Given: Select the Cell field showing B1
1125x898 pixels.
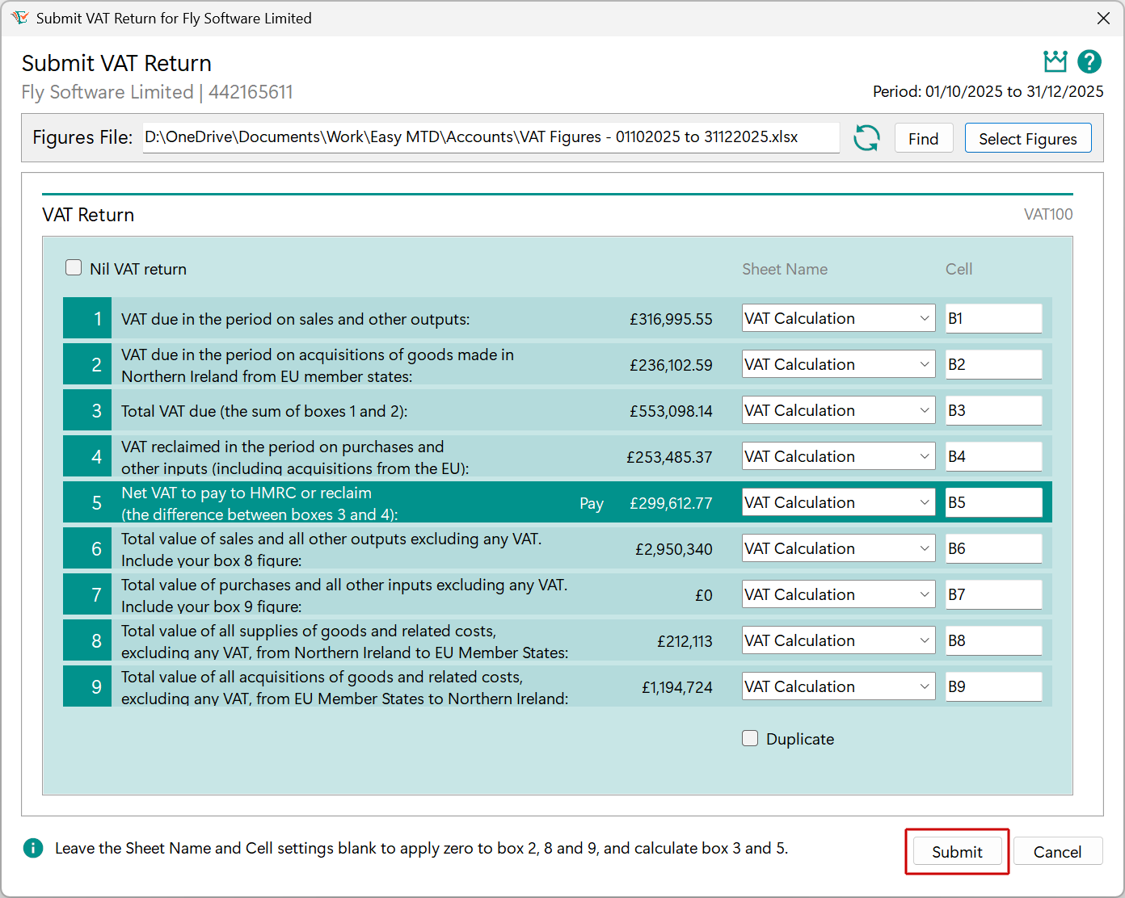Looking at the screenshot, I should [x=993, y=317].
